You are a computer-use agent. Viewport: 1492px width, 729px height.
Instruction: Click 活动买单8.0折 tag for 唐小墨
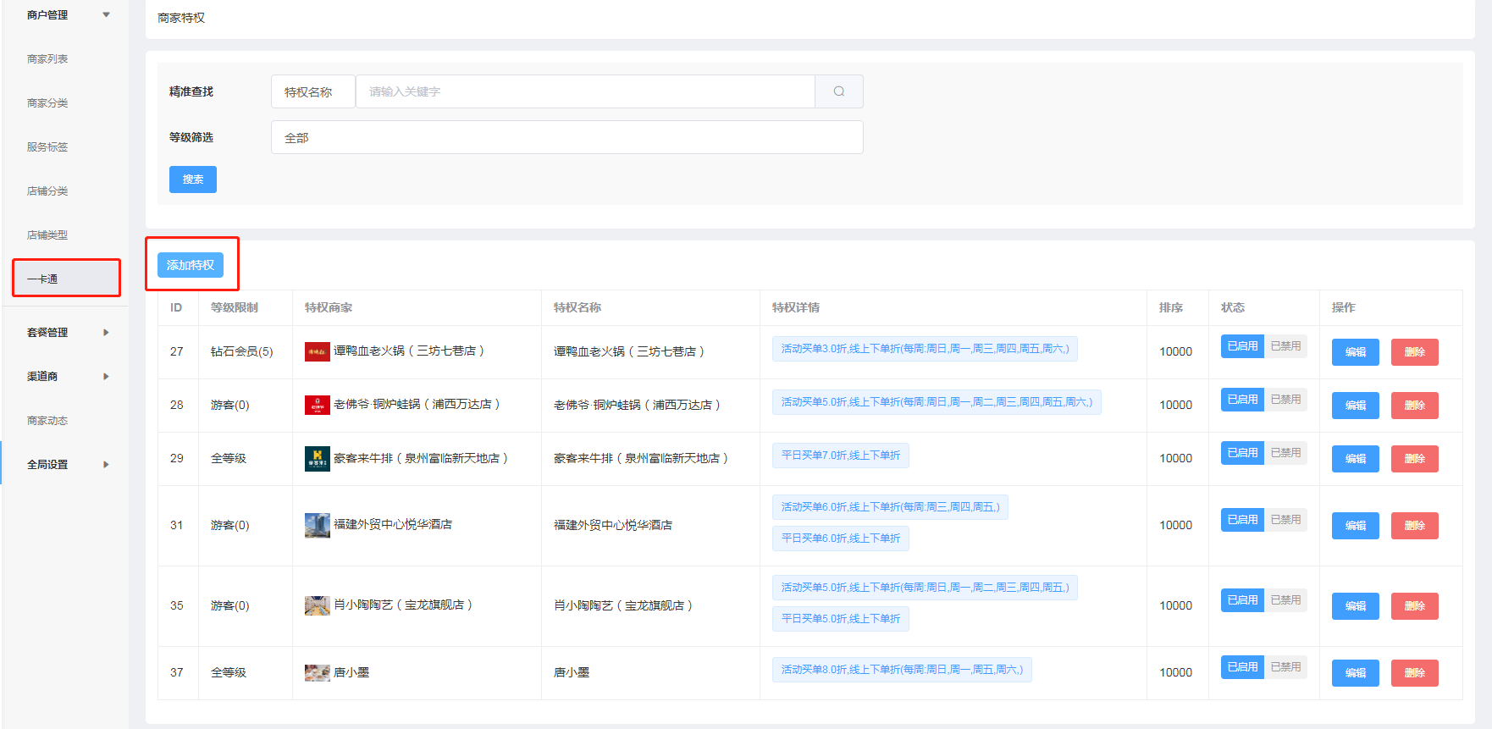[x=902, y=670]
